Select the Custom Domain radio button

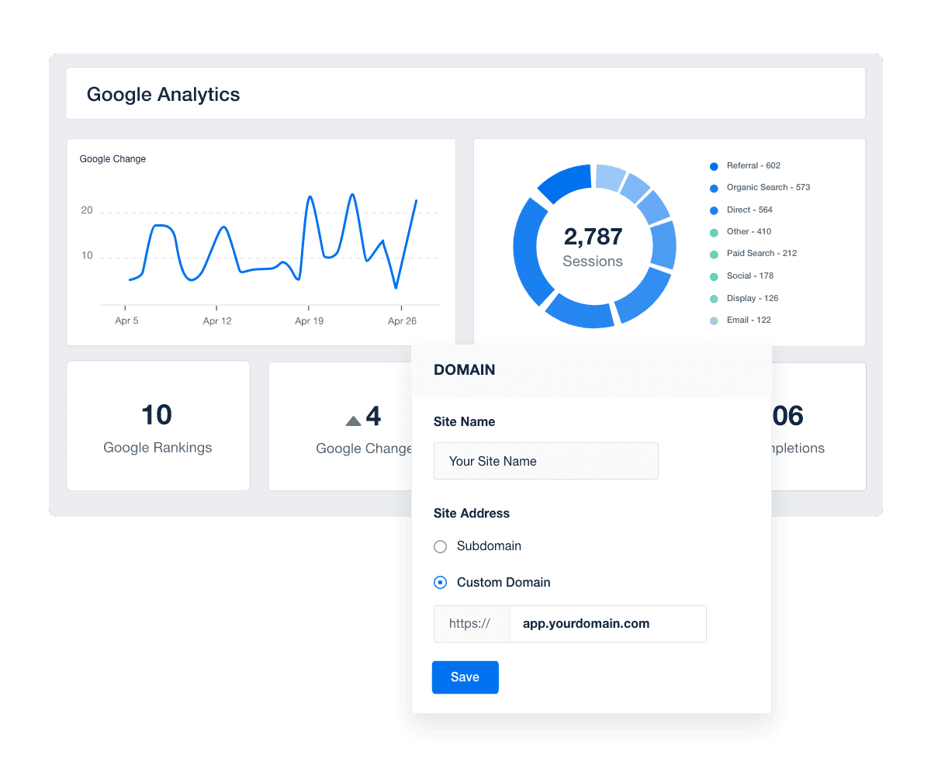[x=440, y=582]
